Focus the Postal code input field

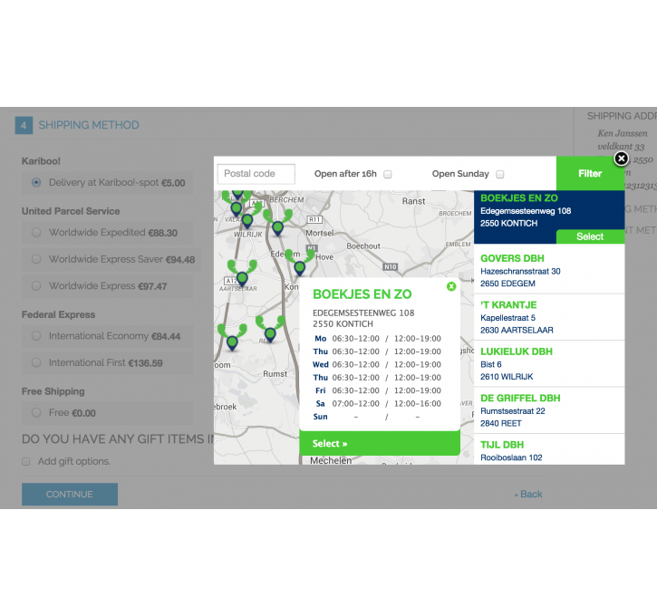[x=256, y=174]
